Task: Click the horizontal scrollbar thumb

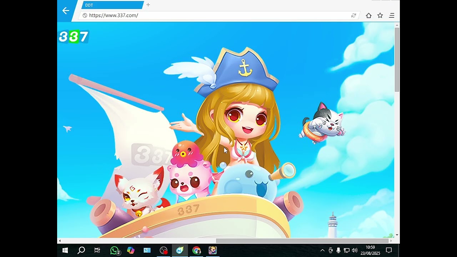Action: pos(302,241)
